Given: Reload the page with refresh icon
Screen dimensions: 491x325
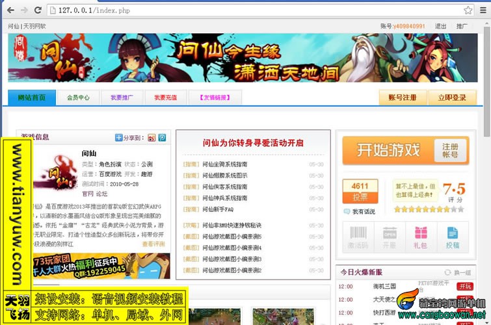Looking at the screenshot, I should coord(38,10).
